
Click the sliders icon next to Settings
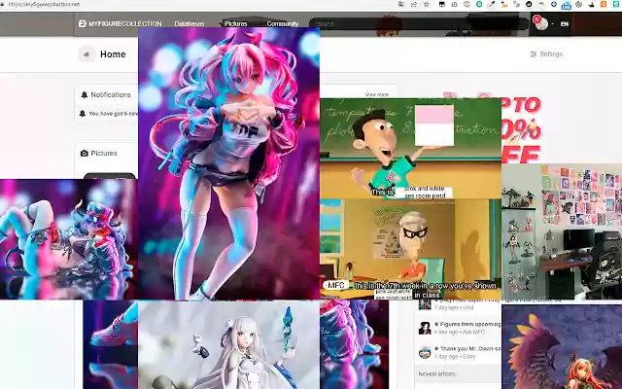[534, 54]
